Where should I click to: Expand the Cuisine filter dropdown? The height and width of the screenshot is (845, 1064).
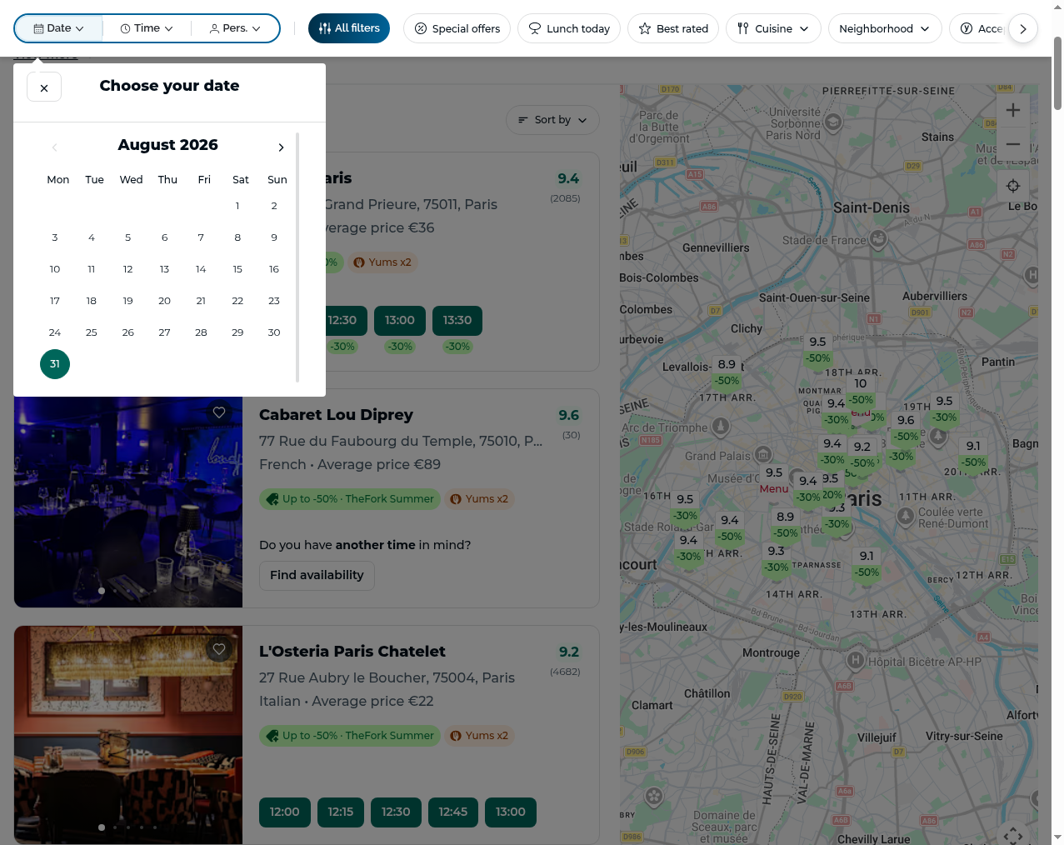[773, 28]
